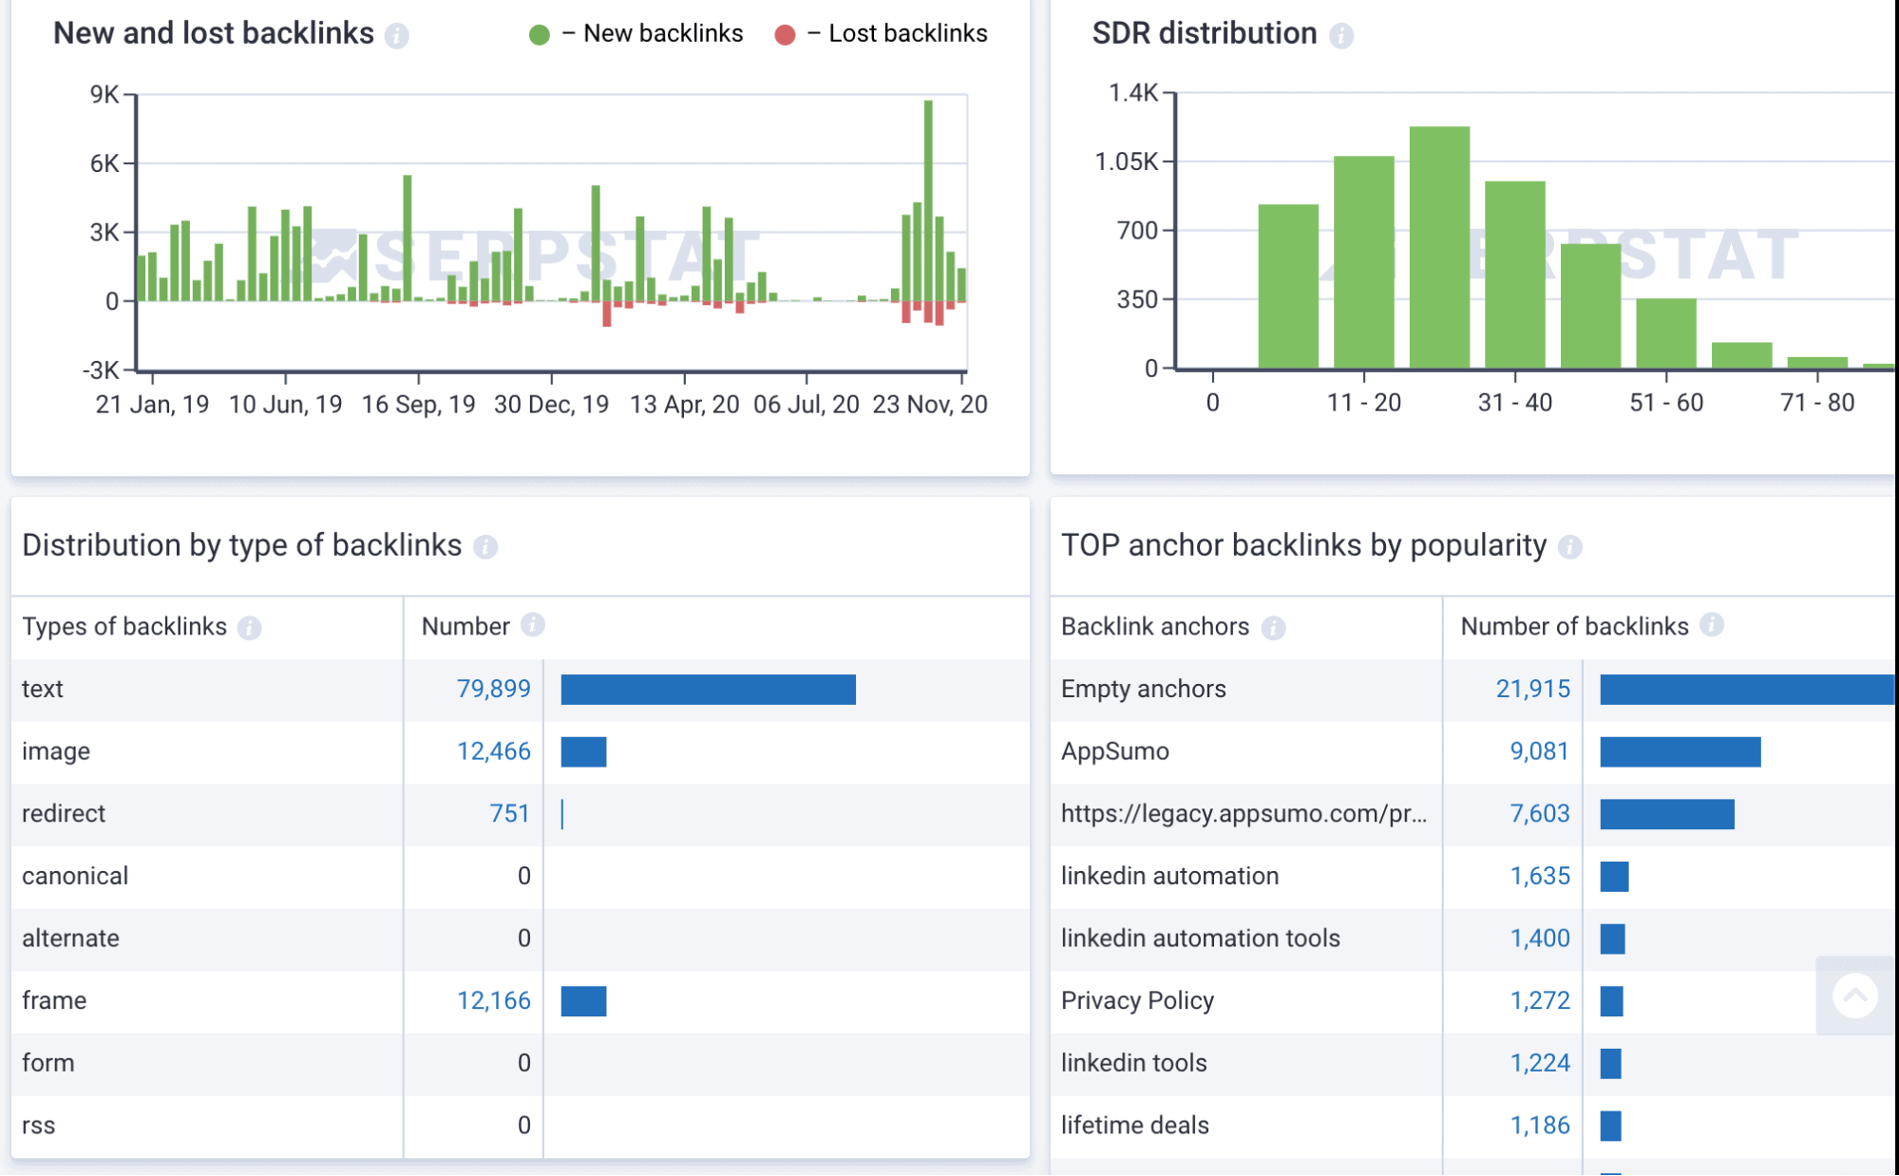Click info icon next to Number column header
Screen dimensions: 1899x1176
pos(533,625)
